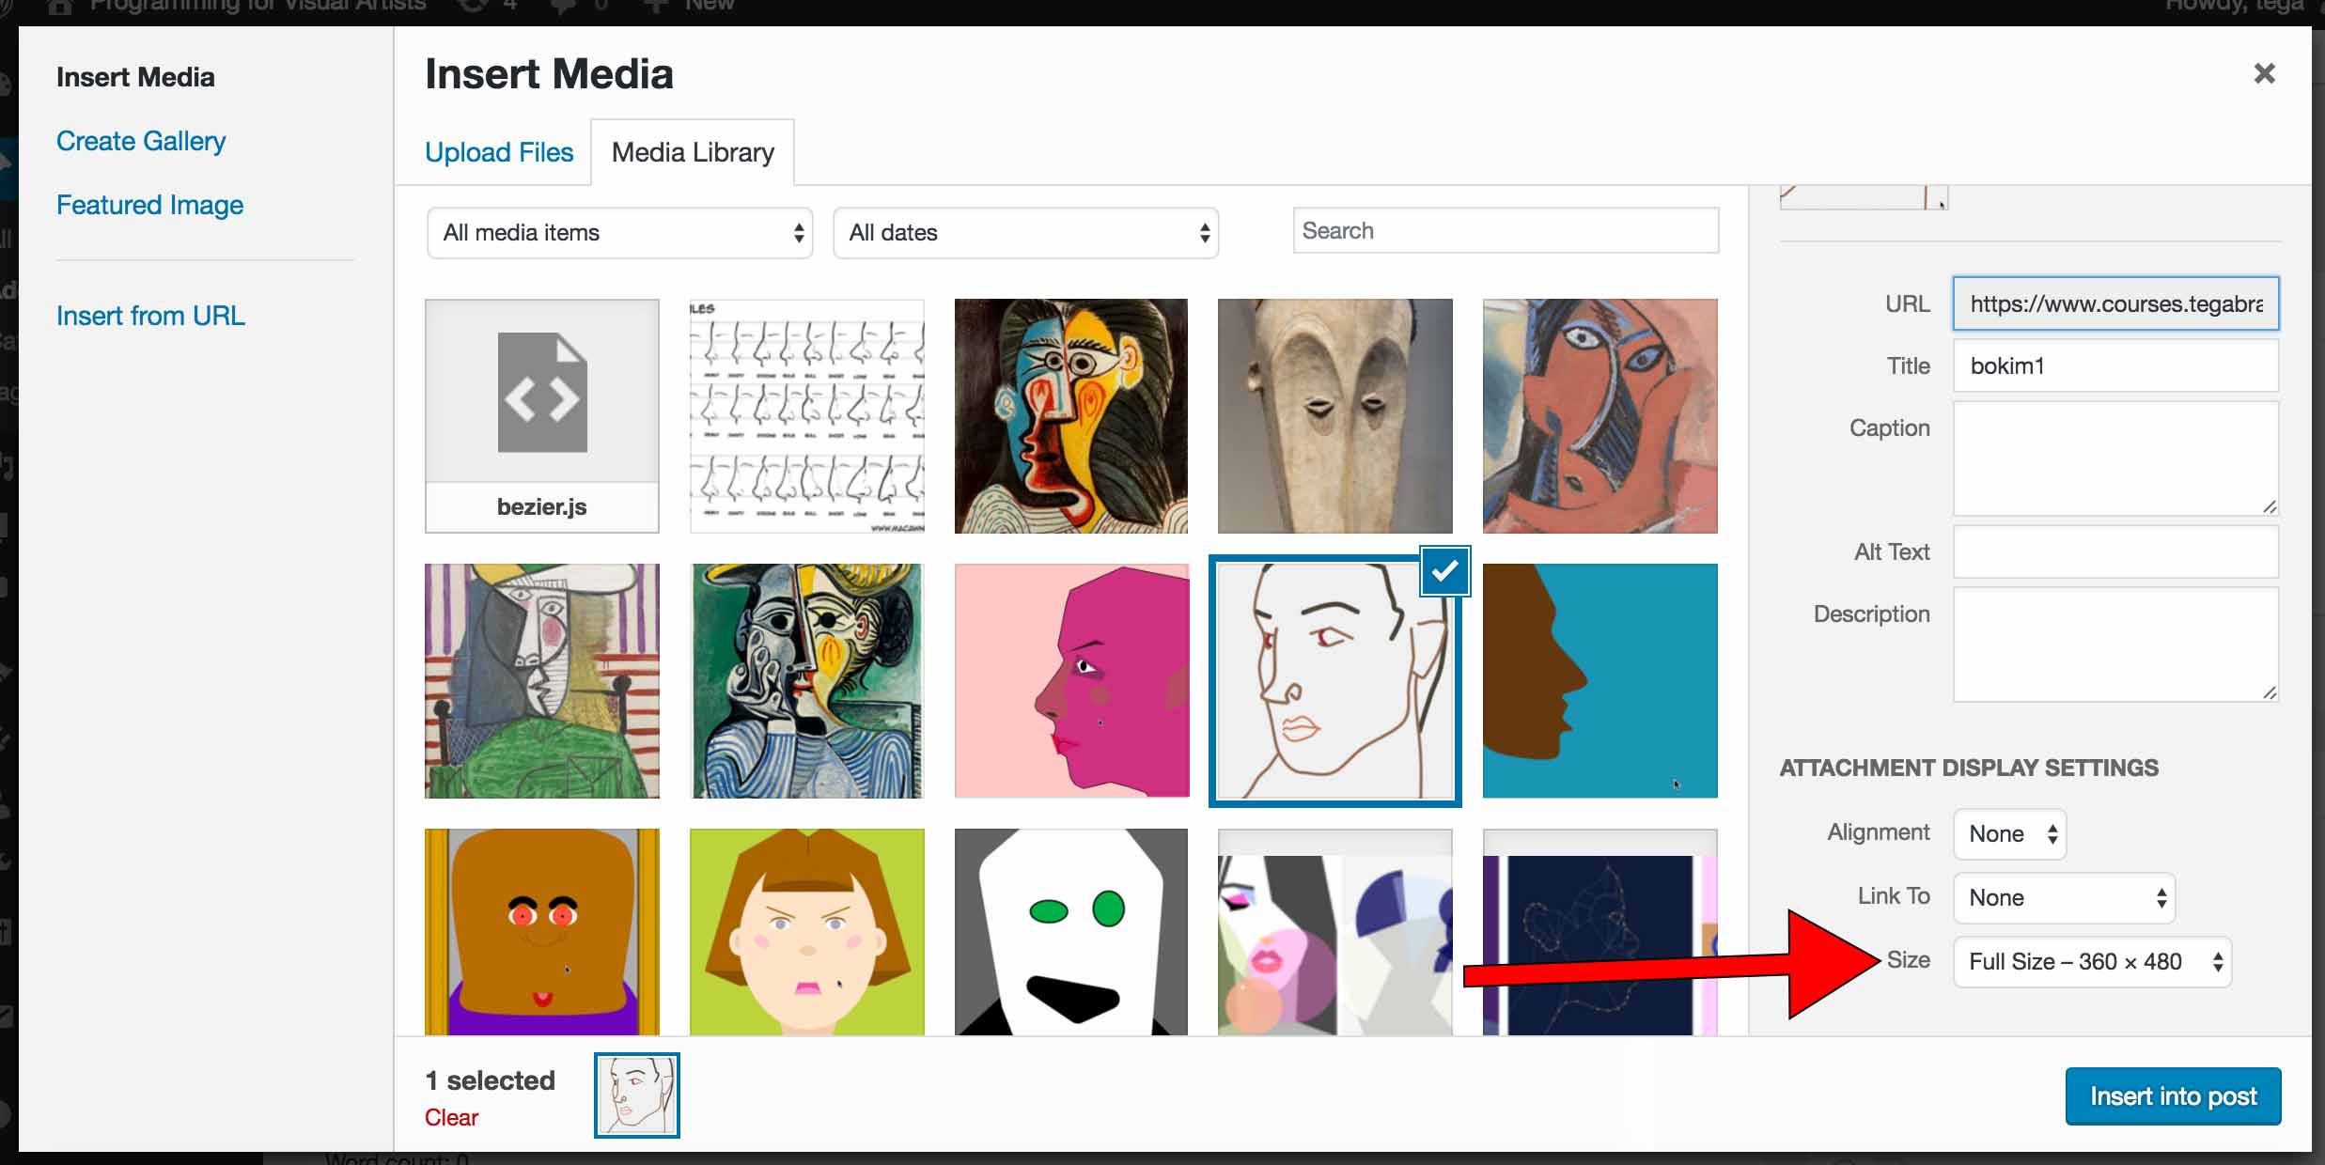Viewport: 2325px width, 1165px height.
Task: Select orange face with red eyes thumbnail
Action: (542, 932)
